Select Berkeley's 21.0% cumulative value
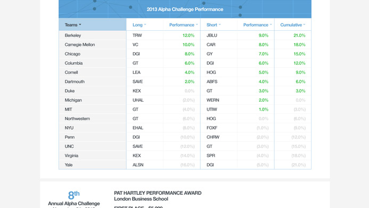The height and width of the screenshot is (208, 369). pos(299,35)
